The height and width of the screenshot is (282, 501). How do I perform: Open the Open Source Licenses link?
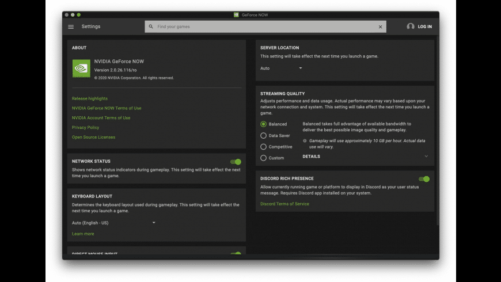pos(94,137)
